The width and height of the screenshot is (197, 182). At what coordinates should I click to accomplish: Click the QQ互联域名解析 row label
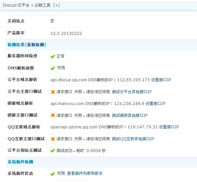click(24, 127)
